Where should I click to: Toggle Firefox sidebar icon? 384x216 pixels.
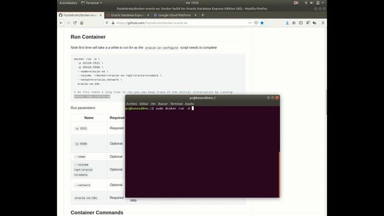click(x=301, y=23)
